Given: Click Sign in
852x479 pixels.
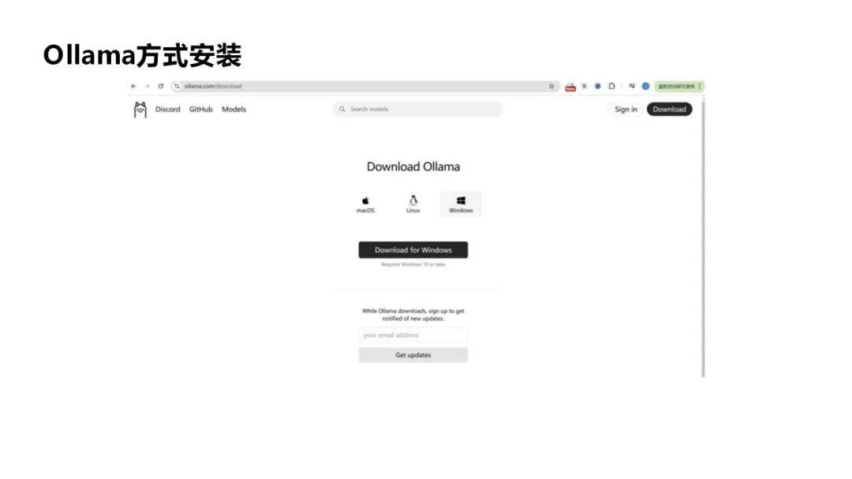Looking at the screenshot, I should (x=626, y=109).
